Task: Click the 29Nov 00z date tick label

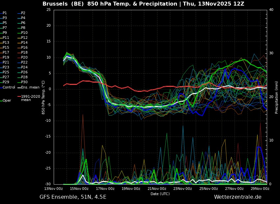Action: pos(260,189)
